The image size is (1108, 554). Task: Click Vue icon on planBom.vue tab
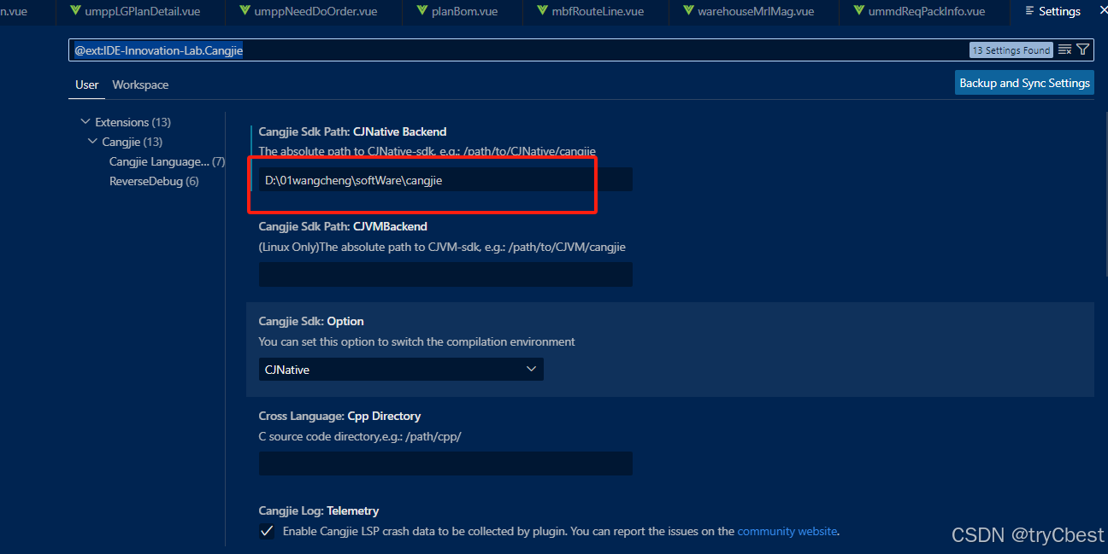(422, 11)
